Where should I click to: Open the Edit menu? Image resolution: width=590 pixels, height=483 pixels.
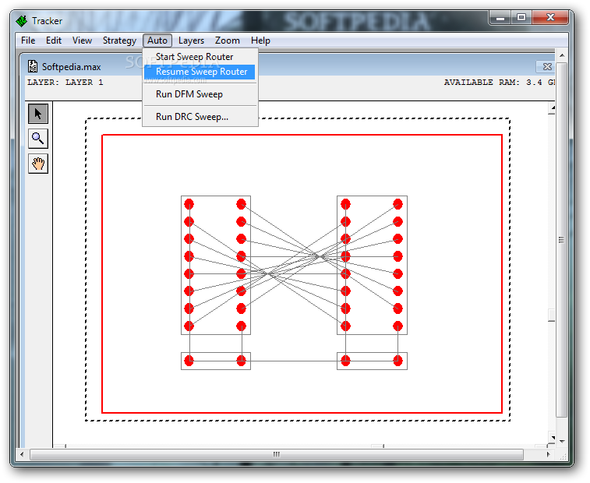(54, 41)
